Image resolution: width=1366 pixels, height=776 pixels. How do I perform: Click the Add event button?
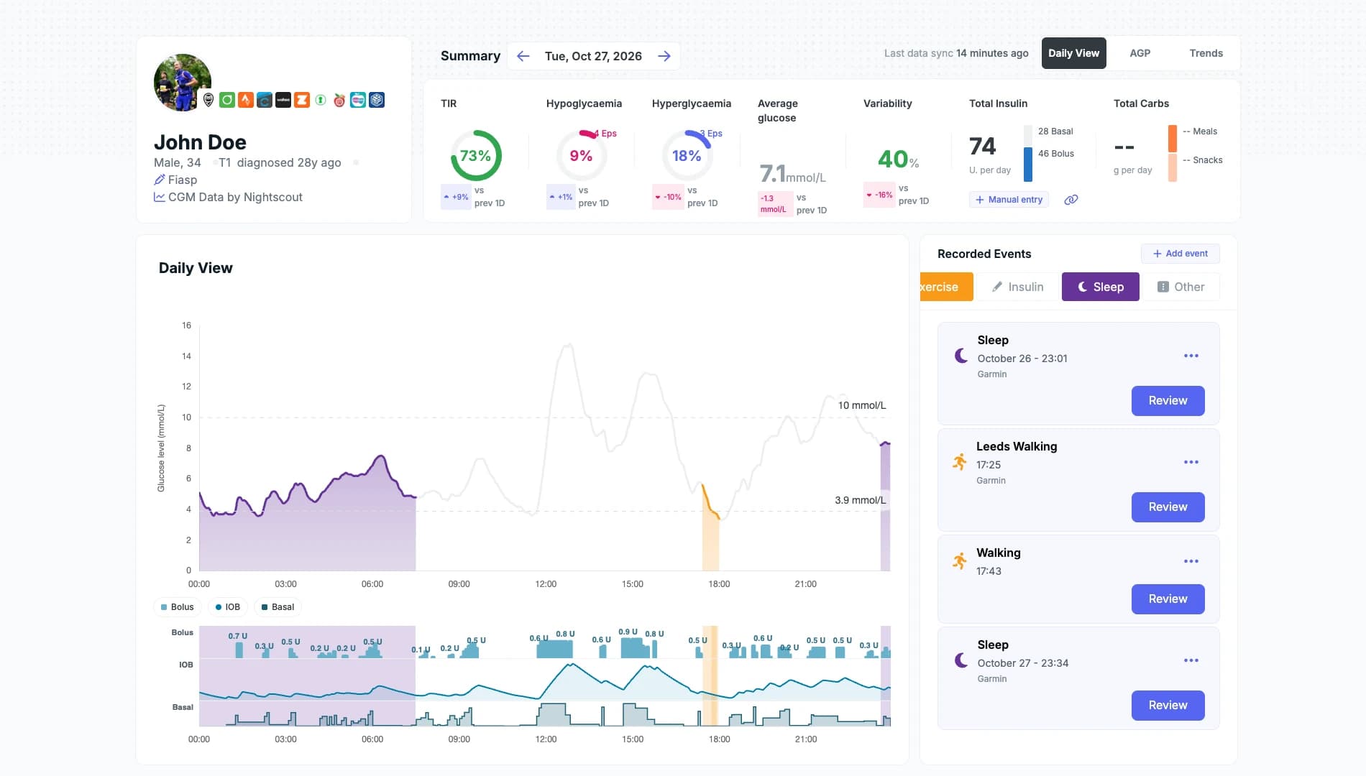(1180, 254)
